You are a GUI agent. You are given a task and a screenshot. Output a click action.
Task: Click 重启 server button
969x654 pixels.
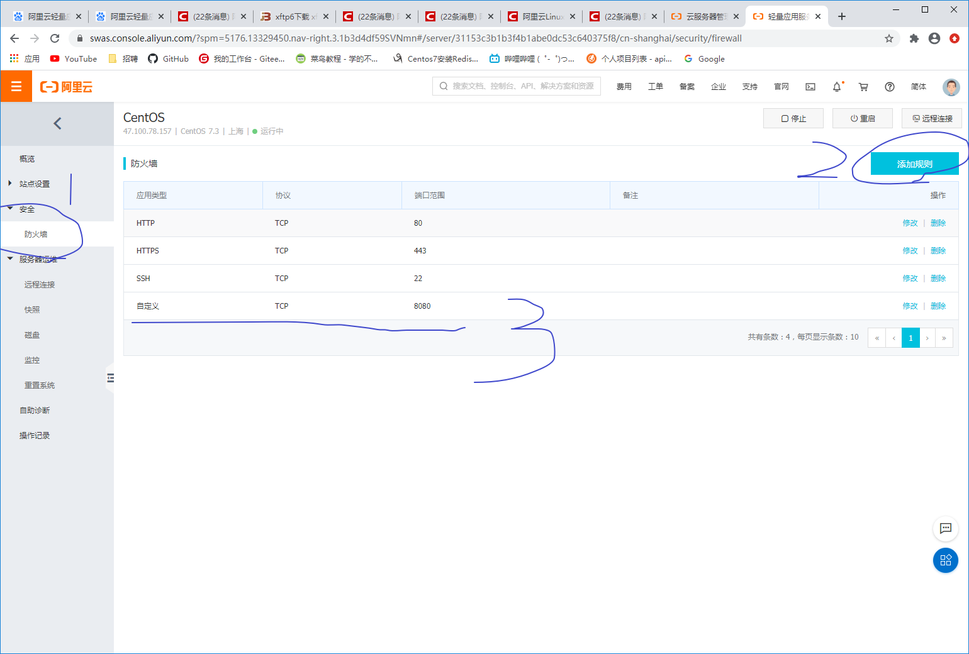(863, 118)
